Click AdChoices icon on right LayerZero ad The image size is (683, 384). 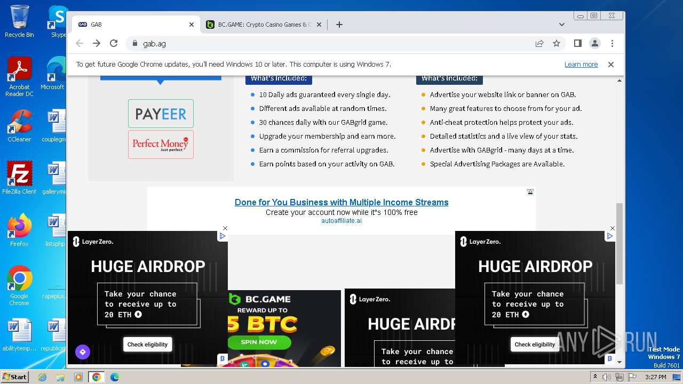(610, 236)
